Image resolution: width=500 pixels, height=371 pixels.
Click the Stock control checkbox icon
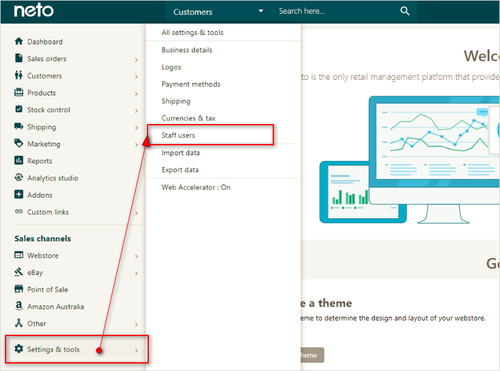[19, 110]
